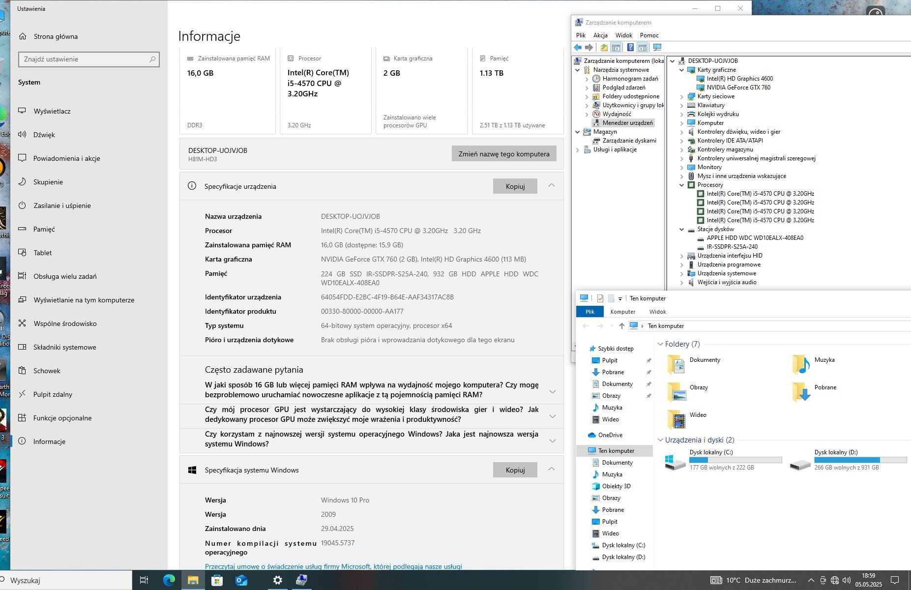This screenshot has height=590, width=911.
Task: Expand the FAQ about 16 GB RAM
Action: coord(552,391)
